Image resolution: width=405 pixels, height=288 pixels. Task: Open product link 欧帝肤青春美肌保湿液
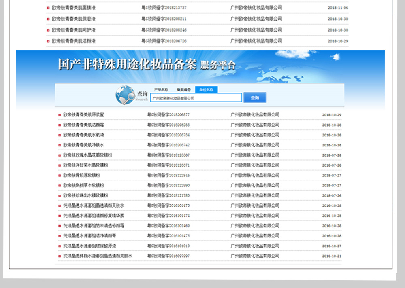pyautogui.click(x=74, y=19)
